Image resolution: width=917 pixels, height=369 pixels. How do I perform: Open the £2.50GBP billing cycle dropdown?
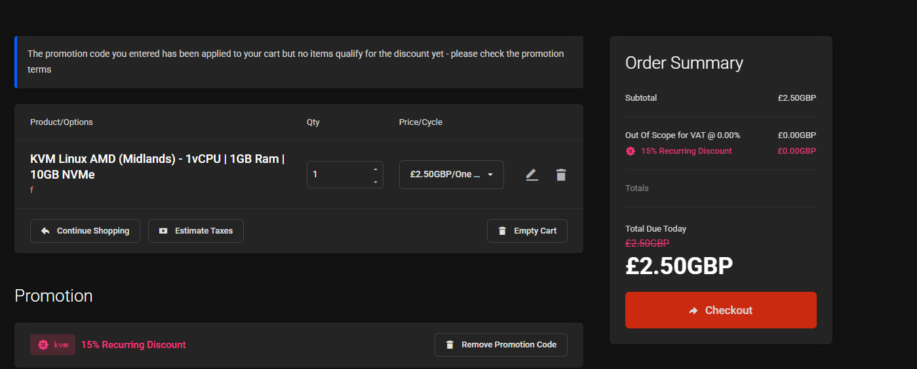pyautogui.click(x=452, y=175)
